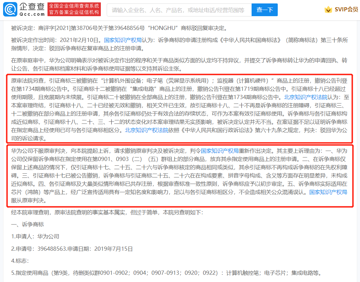The height and width of the screenshot is (282, 360).
Task: Click the line 4.标志：
Action: pyautogui.click(x=20, y=261)
